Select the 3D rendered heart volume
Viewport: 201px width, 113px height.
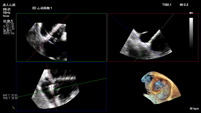(161, 88)
